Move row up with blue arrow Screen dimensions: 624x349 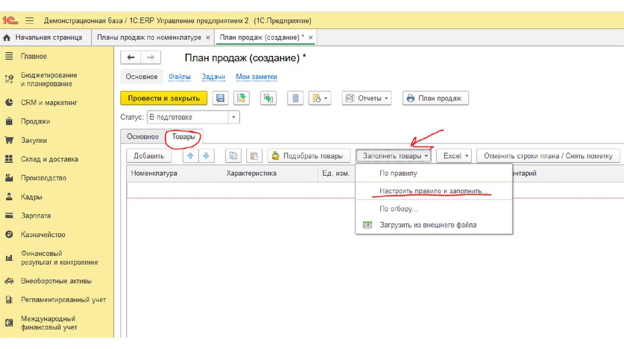tap(190, 156)
